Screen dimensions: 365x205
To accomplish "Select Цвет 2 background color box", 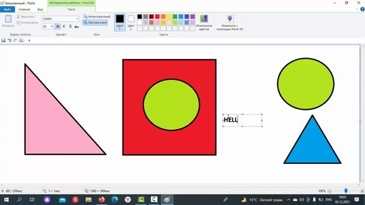I will pyautogui.click(x=131, y=22).
